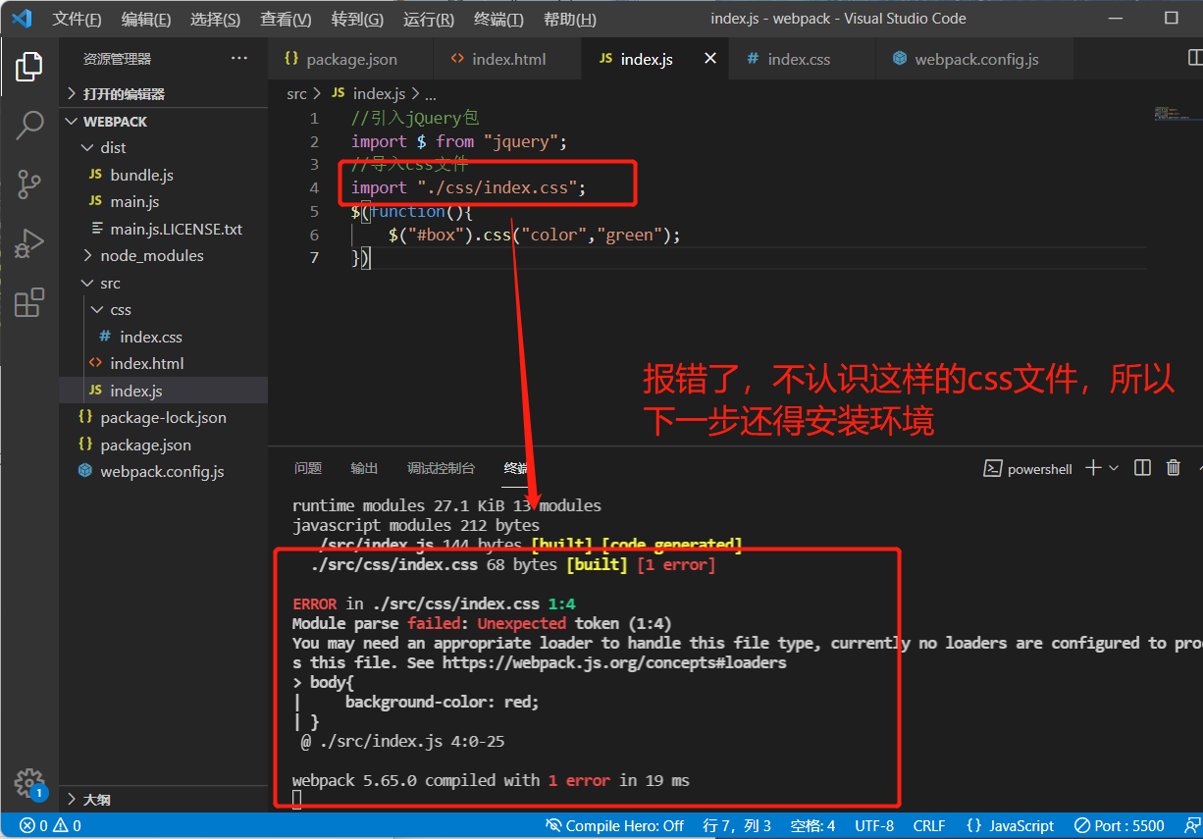Open the Run and Debug view
Screen dimensions: 1203x839
pos(29,242)
